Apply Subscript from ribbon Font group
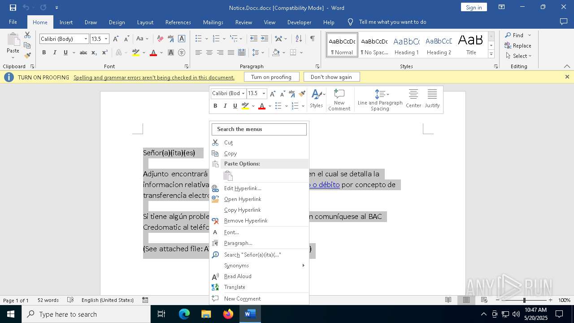 [x=94, y=52]
